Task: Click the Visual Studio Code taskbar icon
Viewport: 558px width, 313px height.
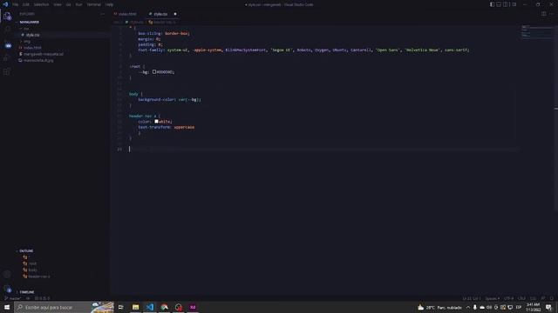Action: 150,307
